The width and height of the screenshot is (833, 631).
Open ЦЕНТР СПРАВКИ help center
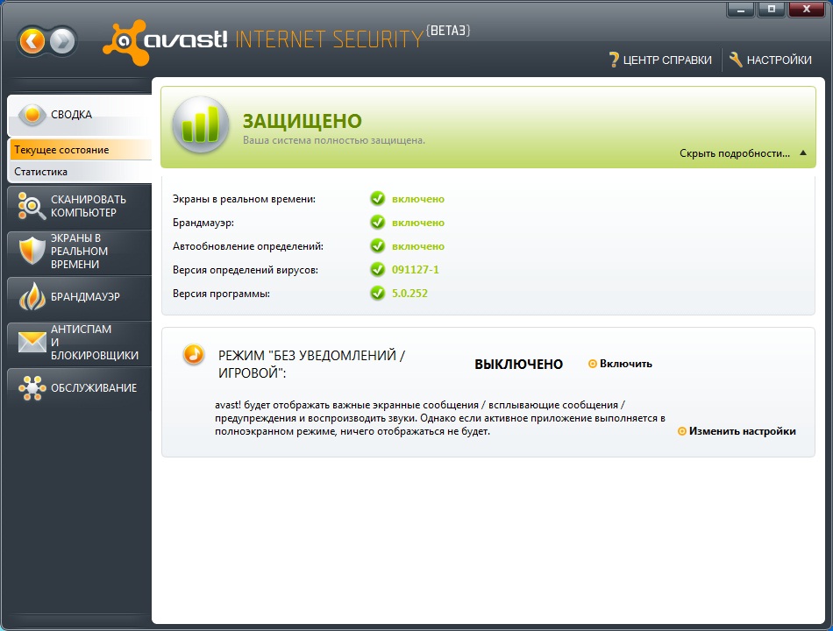tap(660, 60)
